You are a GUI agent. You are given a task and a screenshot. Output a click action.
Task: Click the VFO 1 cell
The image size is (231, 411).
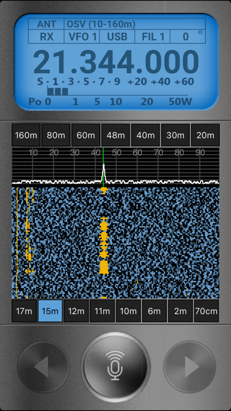pos(82,37)
